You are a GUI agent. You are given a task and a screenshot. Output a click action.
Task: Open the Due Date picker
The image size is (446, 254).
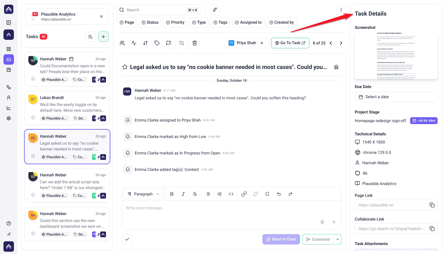396,97
